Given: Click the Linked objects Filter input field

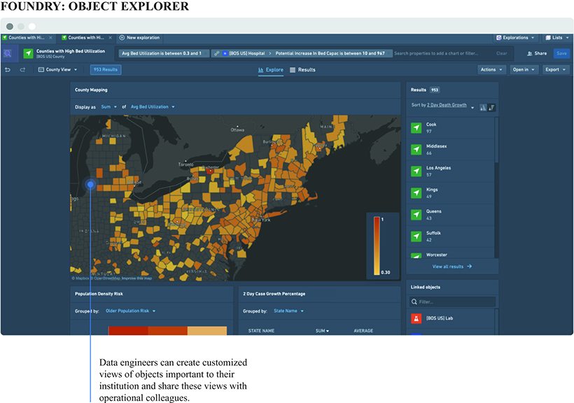Looking at the screenshot, I should [x=452, y=302].
